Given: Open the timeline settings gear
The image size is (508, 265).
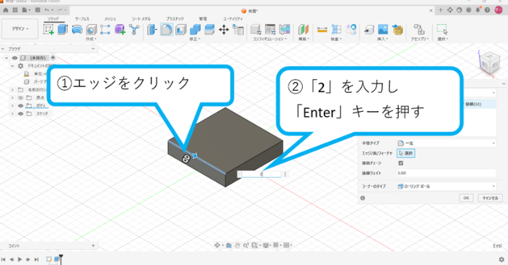Looking at the screenshot, I should pos(501,259).
